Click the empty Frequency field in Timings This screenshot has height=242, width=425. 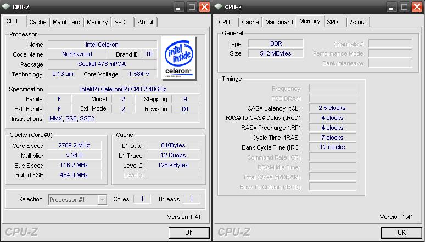[x=332, y=88]
